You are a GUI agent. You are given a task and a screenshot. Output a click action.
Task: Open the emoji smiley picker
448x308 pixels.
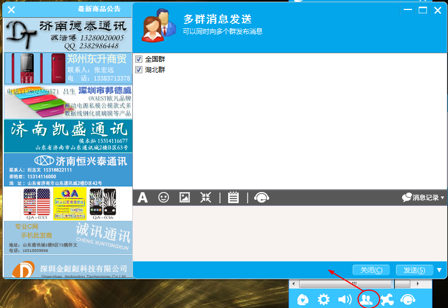[x=163, y=198]
